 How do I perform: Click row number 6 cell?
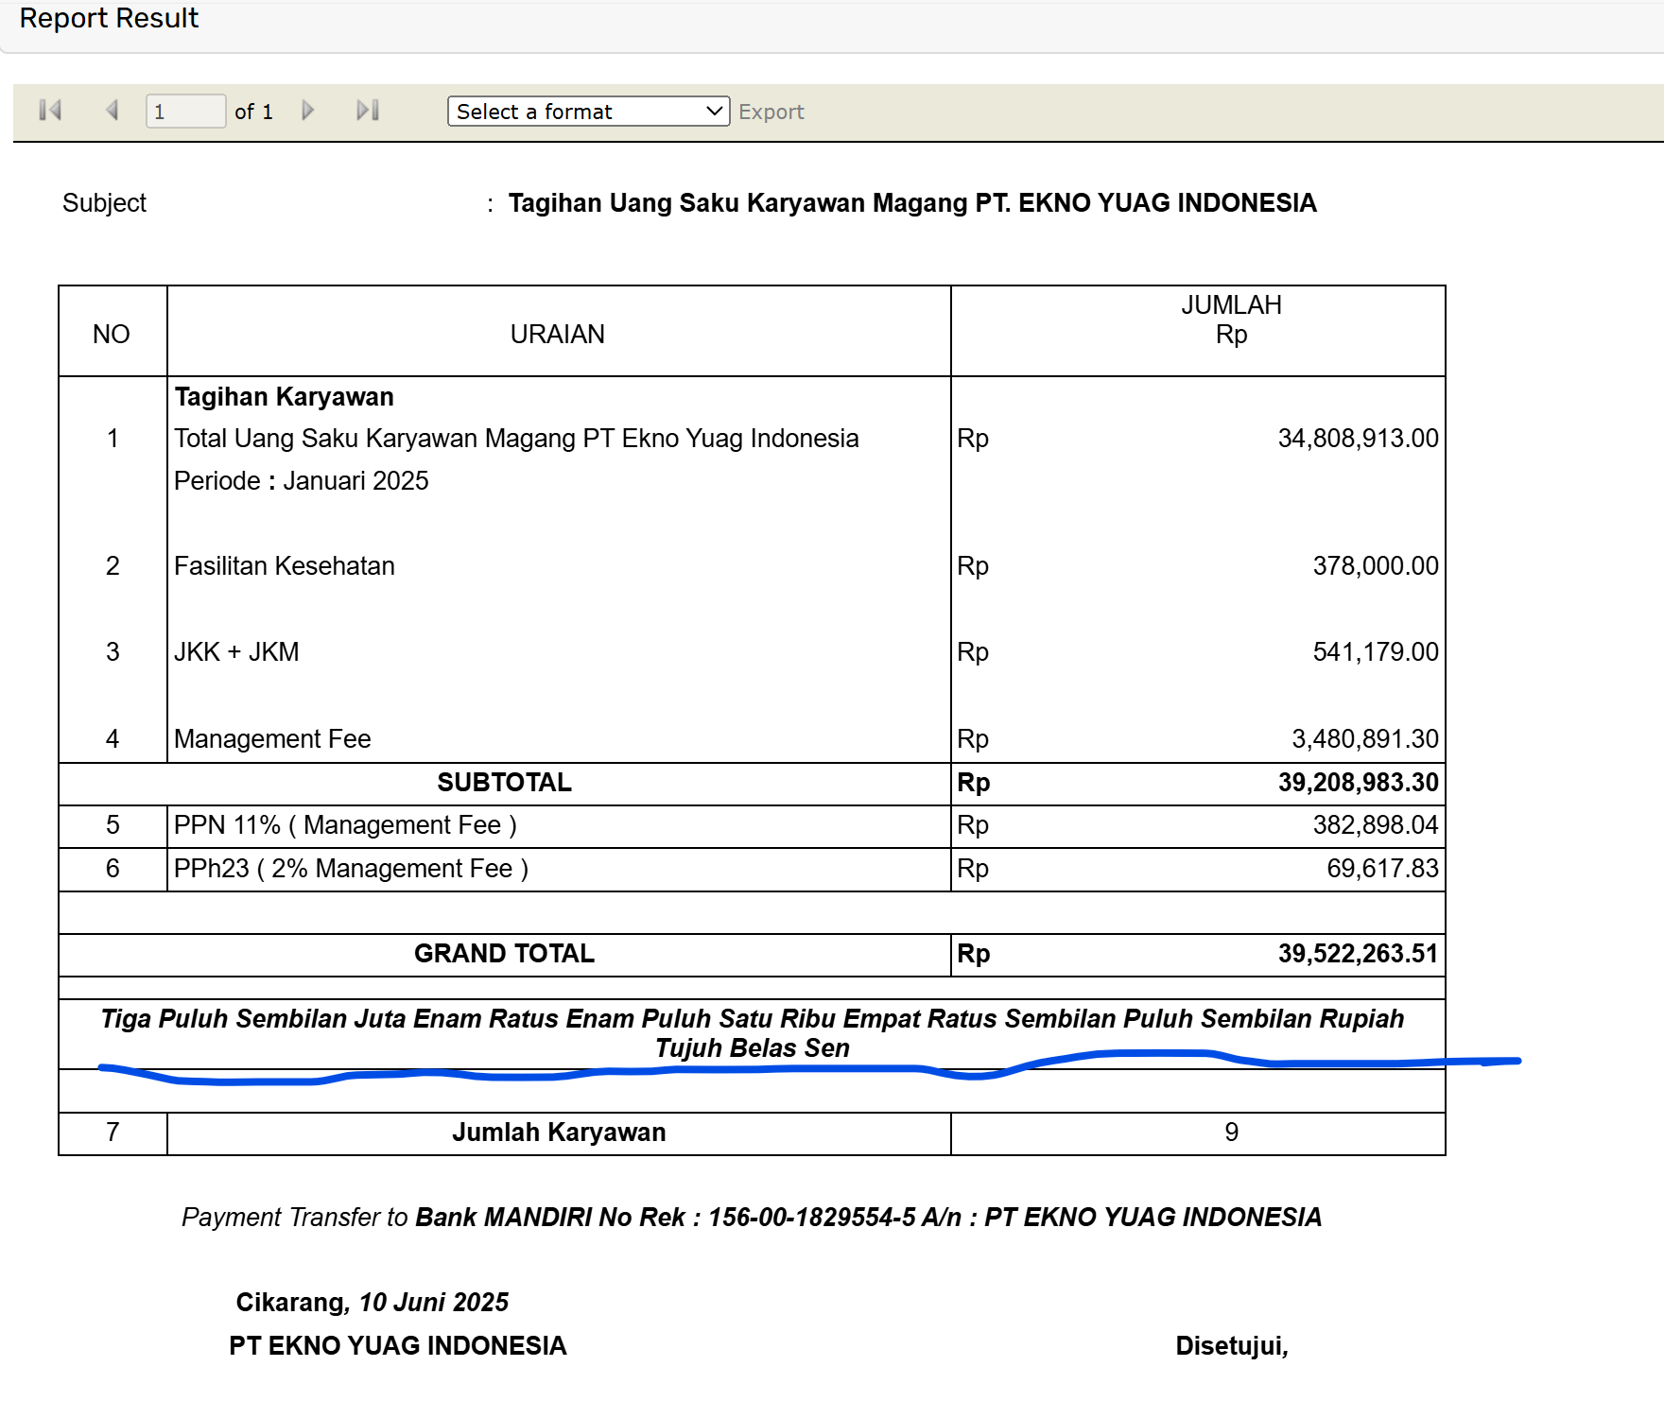click(113, 869)
